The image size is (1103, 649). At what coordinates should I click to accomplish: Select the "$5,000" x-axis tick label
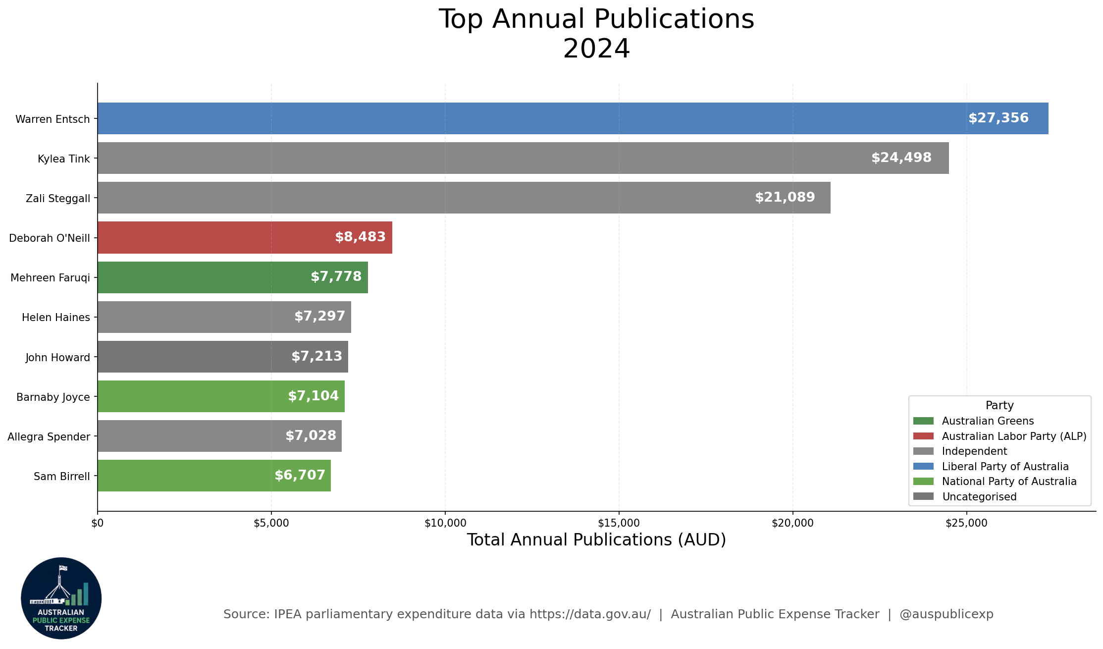click(x=271, y=524)
